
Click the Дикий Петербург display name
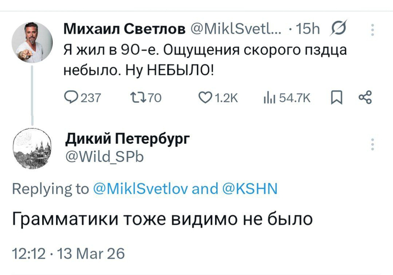(128, 139)
